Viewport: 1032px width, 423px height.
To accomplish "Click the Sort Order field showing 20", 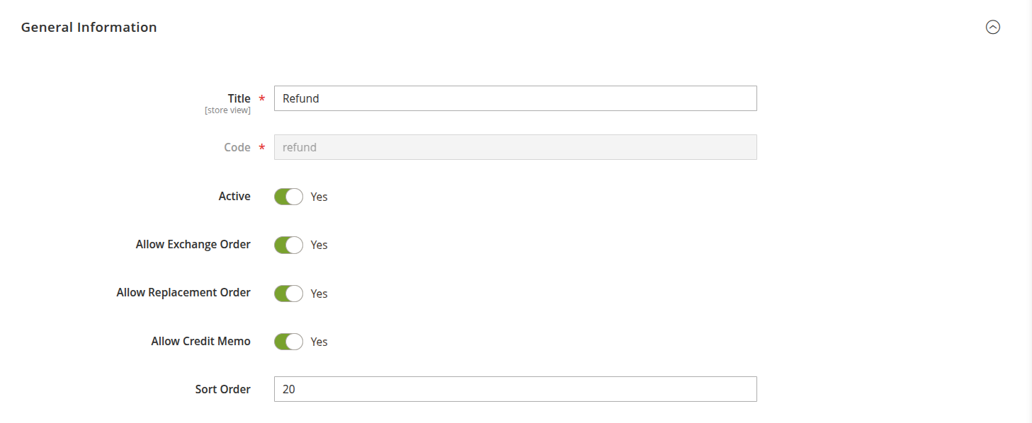I will pyautogui.click(x=515, y=389).
